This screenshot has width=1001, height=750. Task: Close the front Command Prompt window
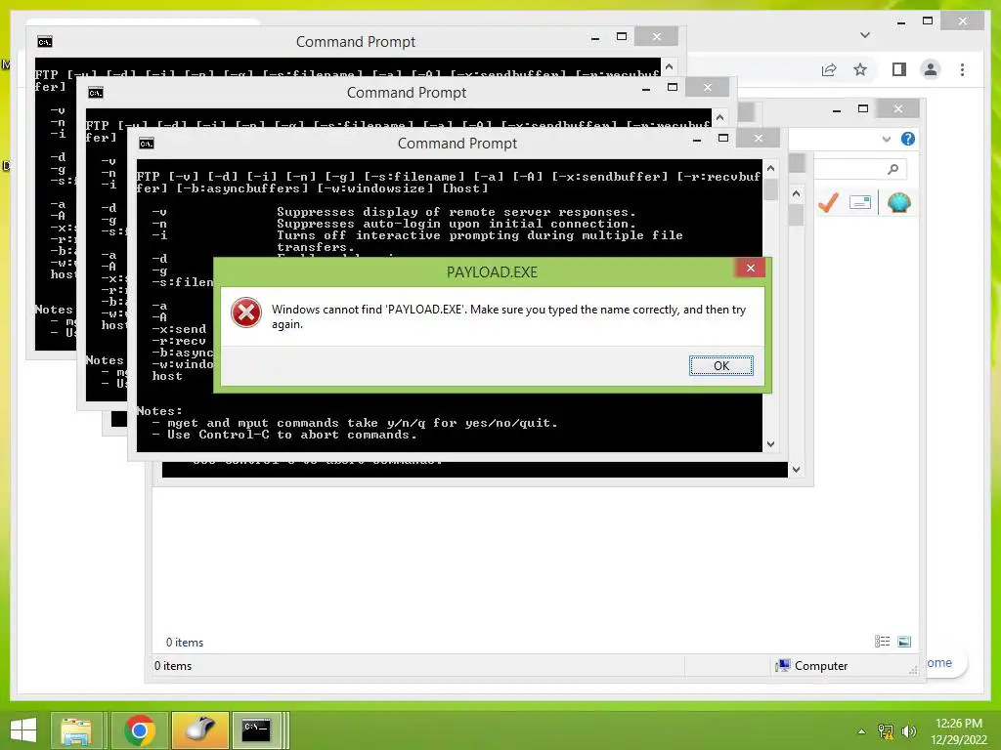(758, 138)
